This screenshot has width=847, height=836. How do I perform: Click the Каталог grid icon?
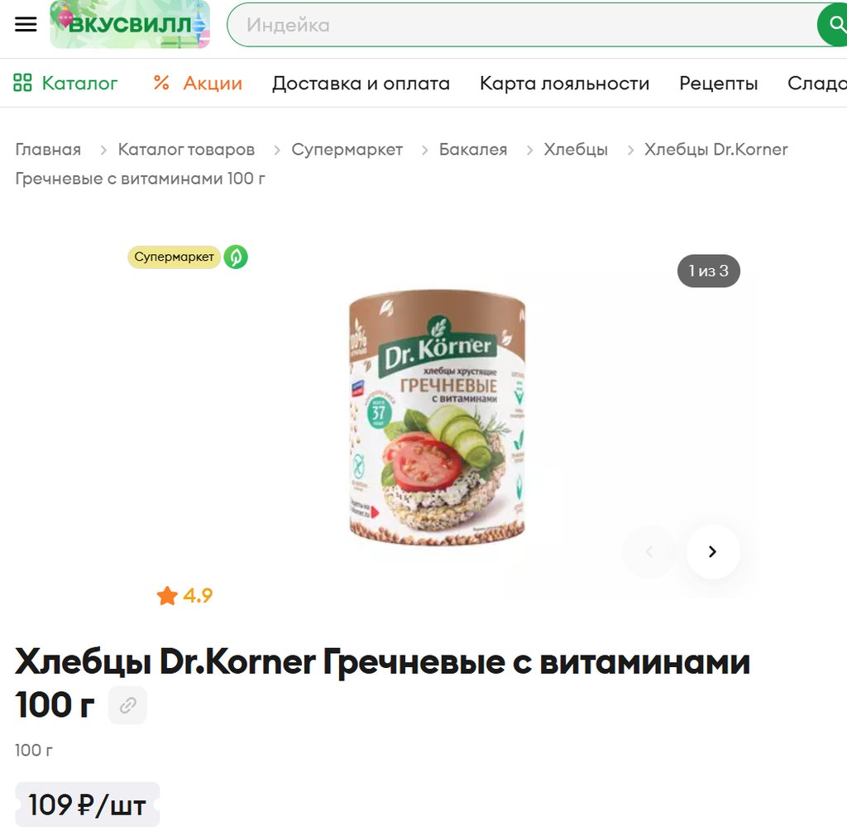coord(22,83)
